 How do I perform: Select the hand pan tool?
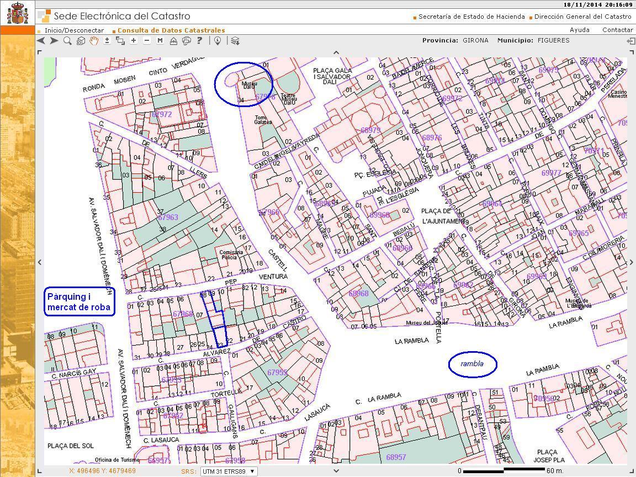click(94, 41)
